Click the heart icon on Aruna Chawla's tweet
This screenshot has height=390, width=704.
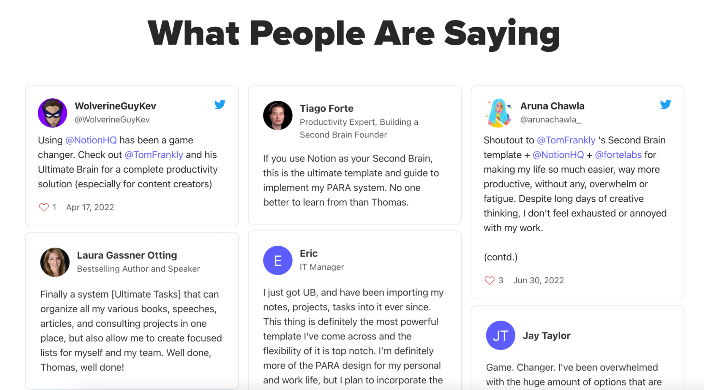[490, 280]
